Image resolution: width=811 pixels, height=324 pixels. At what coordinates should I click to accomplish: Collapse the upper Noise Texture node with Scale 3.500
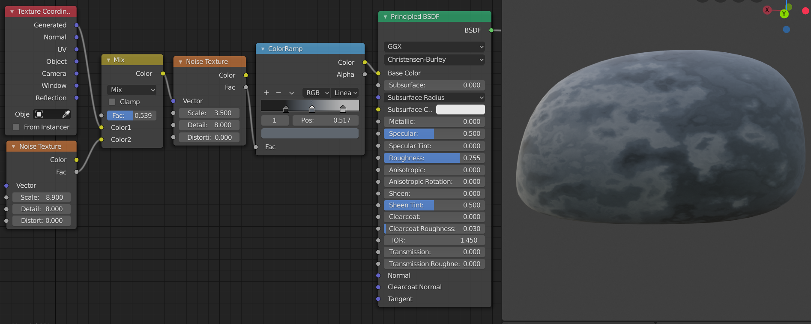pos(180,62)
